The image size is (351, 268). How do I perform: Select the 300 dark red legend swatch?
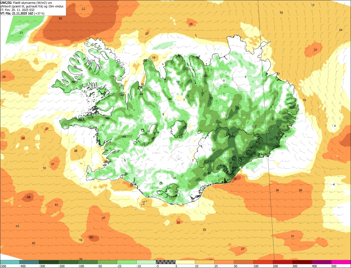(302, 262)
